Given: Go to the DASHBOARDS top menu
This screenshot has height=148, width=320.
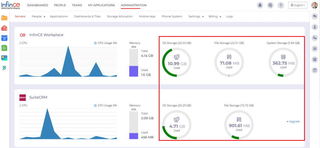Looking at the screenshot, I should tap(37, 5).
